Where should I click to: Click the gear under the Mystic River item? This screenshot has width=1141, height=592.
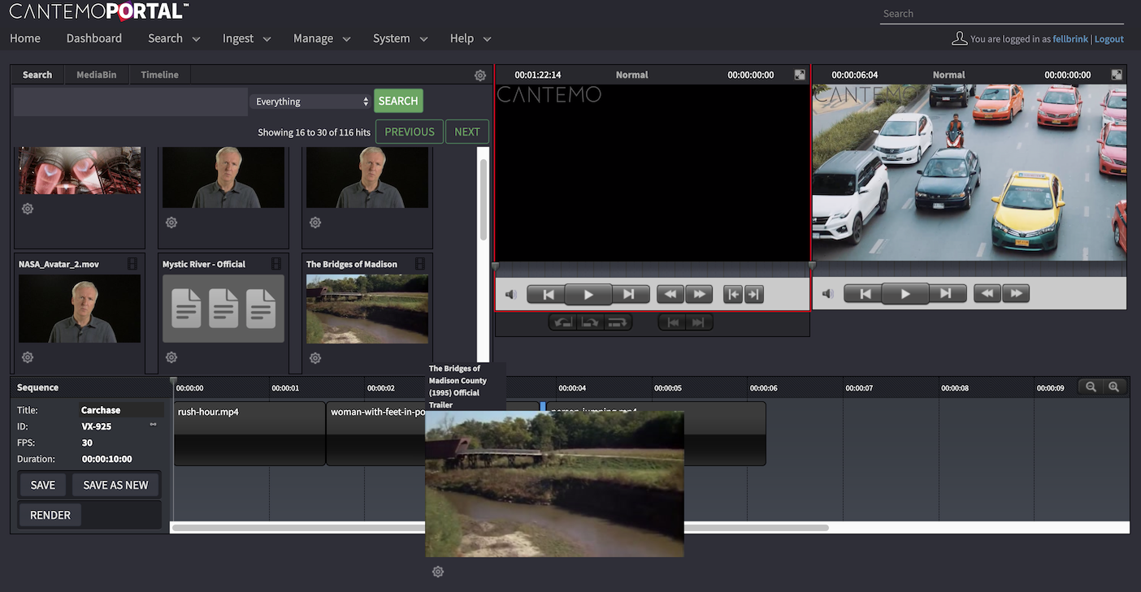(x=171, y=357)
